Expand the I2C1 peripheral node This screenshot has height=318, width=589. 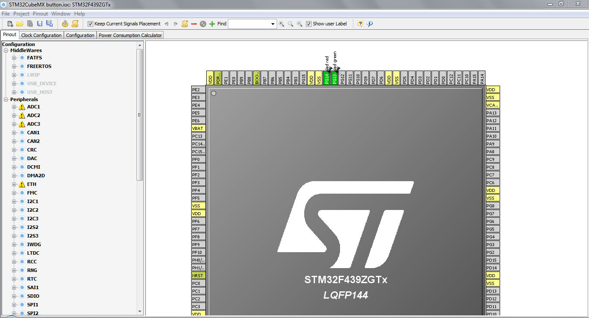[14, 201]
